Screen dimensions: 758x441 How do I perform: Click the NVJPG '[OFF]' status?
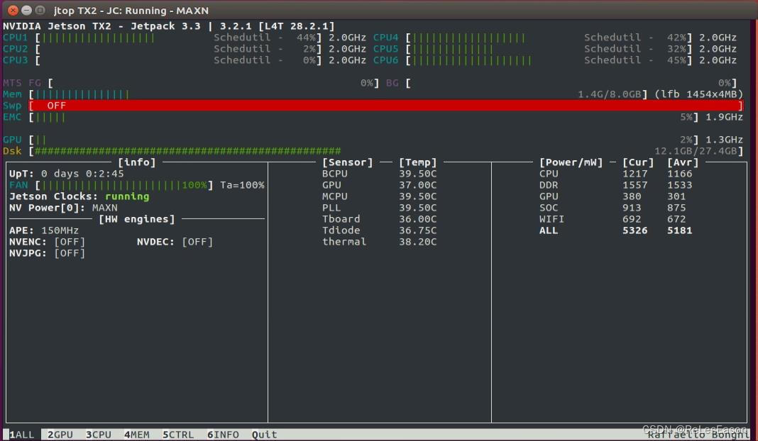(70, 253)
